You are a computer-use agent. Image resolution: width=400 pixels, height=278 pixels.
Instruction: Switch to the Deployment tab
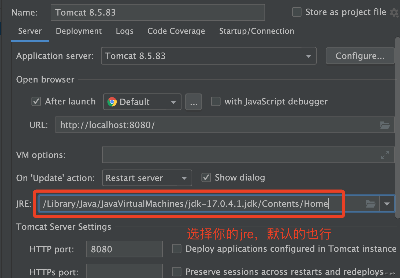[79, 31]
